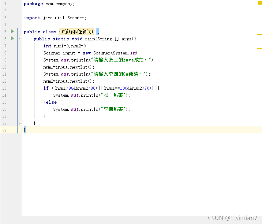Image resolution: width=262 pixels, height=224 pixels.
Task: Click the 'if' keyword on line 13
Action: 46,88
